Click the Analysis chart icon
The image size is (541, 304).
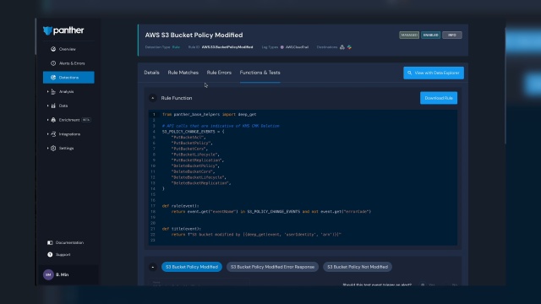[53, 91]
